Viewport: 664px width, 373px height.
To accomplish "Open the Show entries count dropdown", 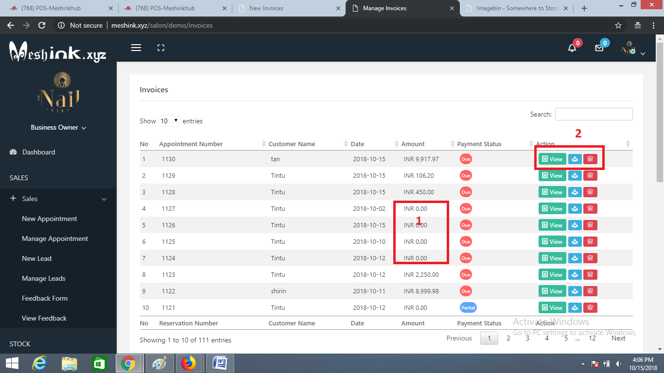I will (169, 121).
